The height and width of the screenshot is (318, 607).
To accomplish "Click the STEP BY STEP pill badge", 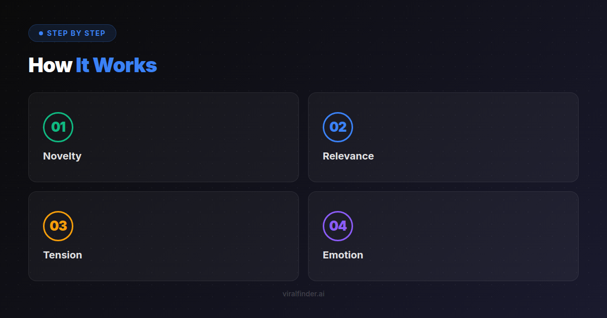I will coord(72,33).
